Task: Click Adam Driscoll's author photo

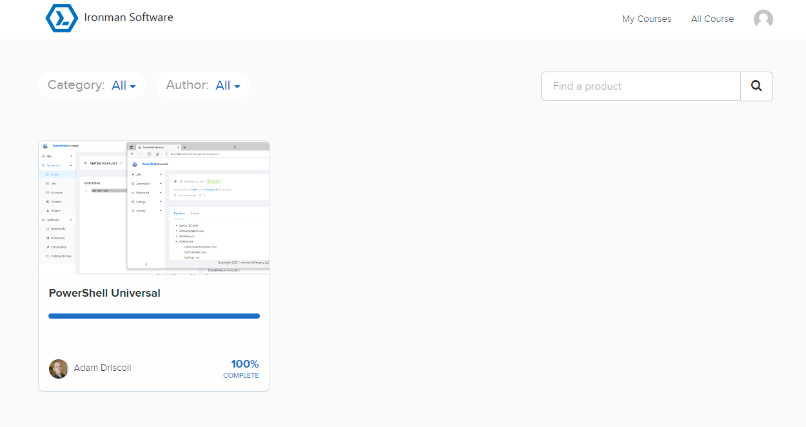Action: [59, 368]
